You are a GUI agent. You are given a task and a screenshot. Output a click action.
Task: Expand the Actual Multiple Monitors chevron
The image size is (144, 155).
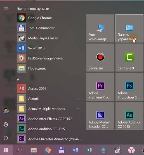(x=78, y=109)
